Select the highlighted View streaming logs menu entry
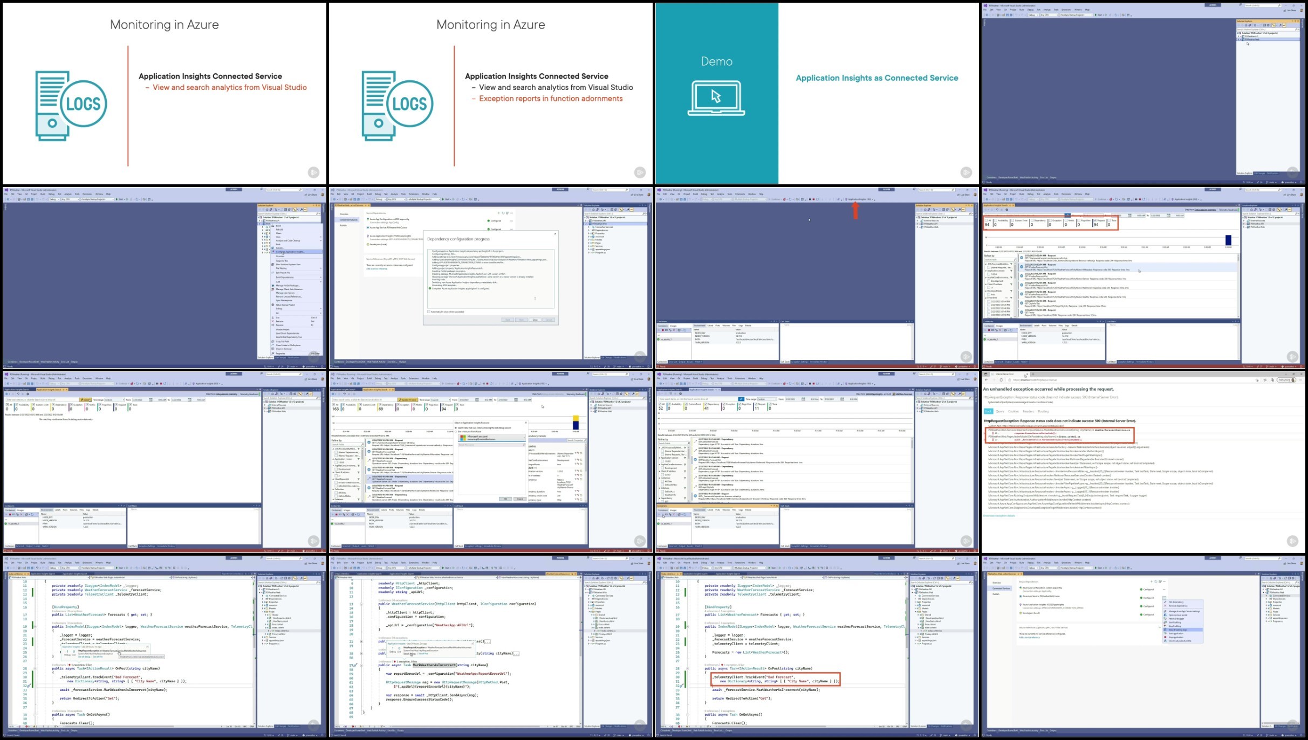1308x740 pixels. tap(1183, 630)
